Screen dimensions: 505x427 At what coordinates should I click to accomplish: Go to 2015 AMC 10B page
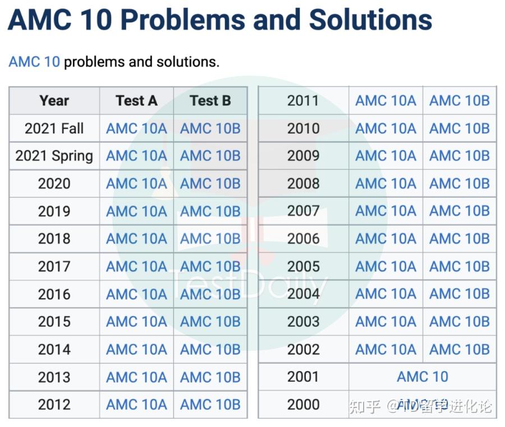(x=210, y=322)
